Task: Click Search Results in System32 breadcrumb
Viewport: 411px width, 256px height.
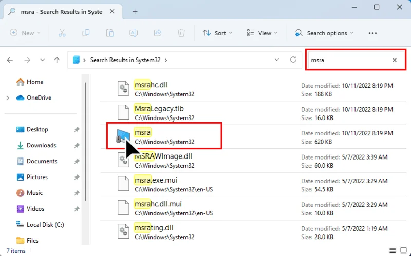Action: [x=125, y=60]
